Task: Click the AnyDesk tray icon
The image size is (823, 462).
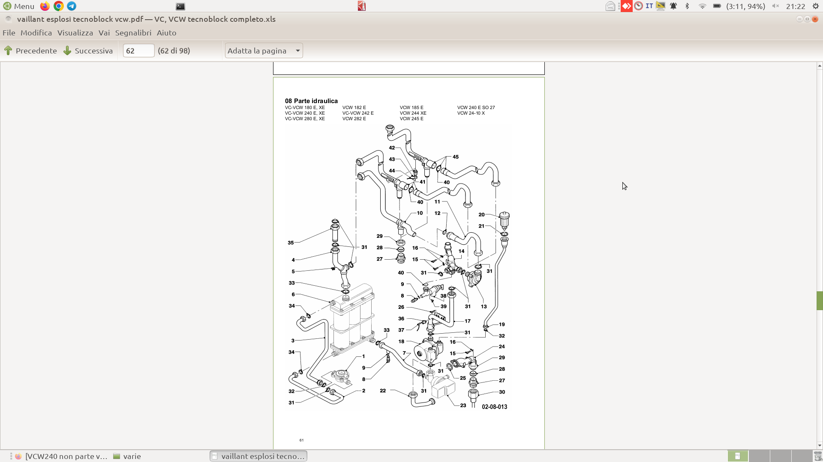Action: point(627,6)
